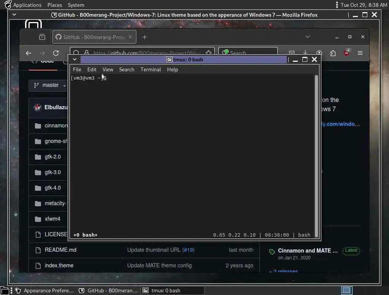
Task: Open Firefox Pocket save icon
Action: tap(292, 53)
